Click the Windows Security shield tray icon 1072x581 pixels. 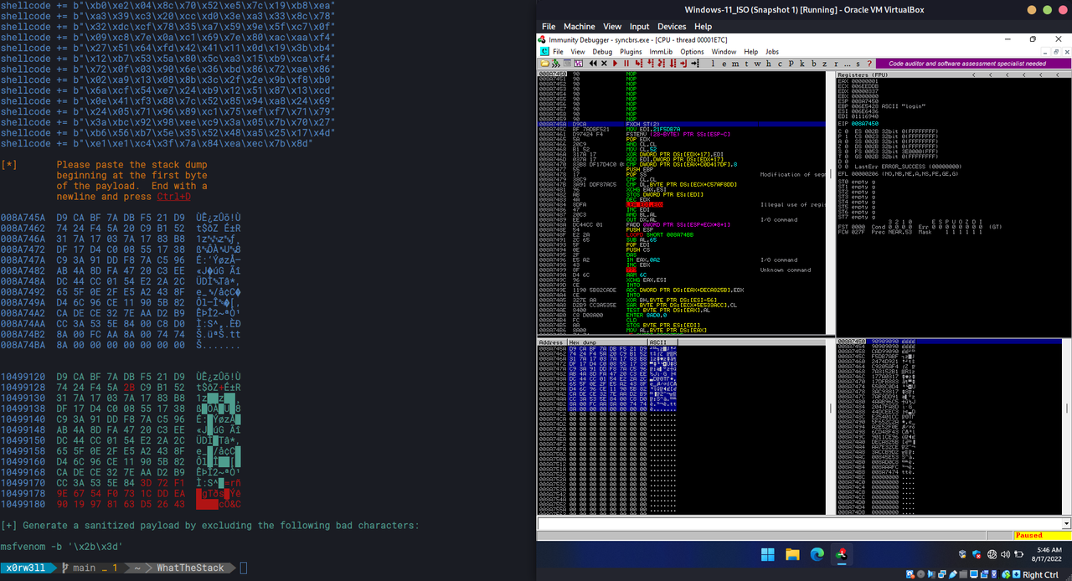tap(977, 554)
